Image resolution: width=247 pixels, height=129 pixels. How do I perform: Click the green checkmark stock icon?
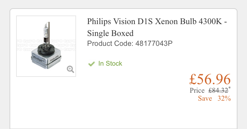[x=91, y=64]
